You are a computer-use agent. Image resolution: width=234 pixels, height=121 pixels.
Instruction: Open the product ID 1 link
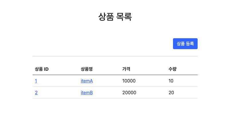36,81
